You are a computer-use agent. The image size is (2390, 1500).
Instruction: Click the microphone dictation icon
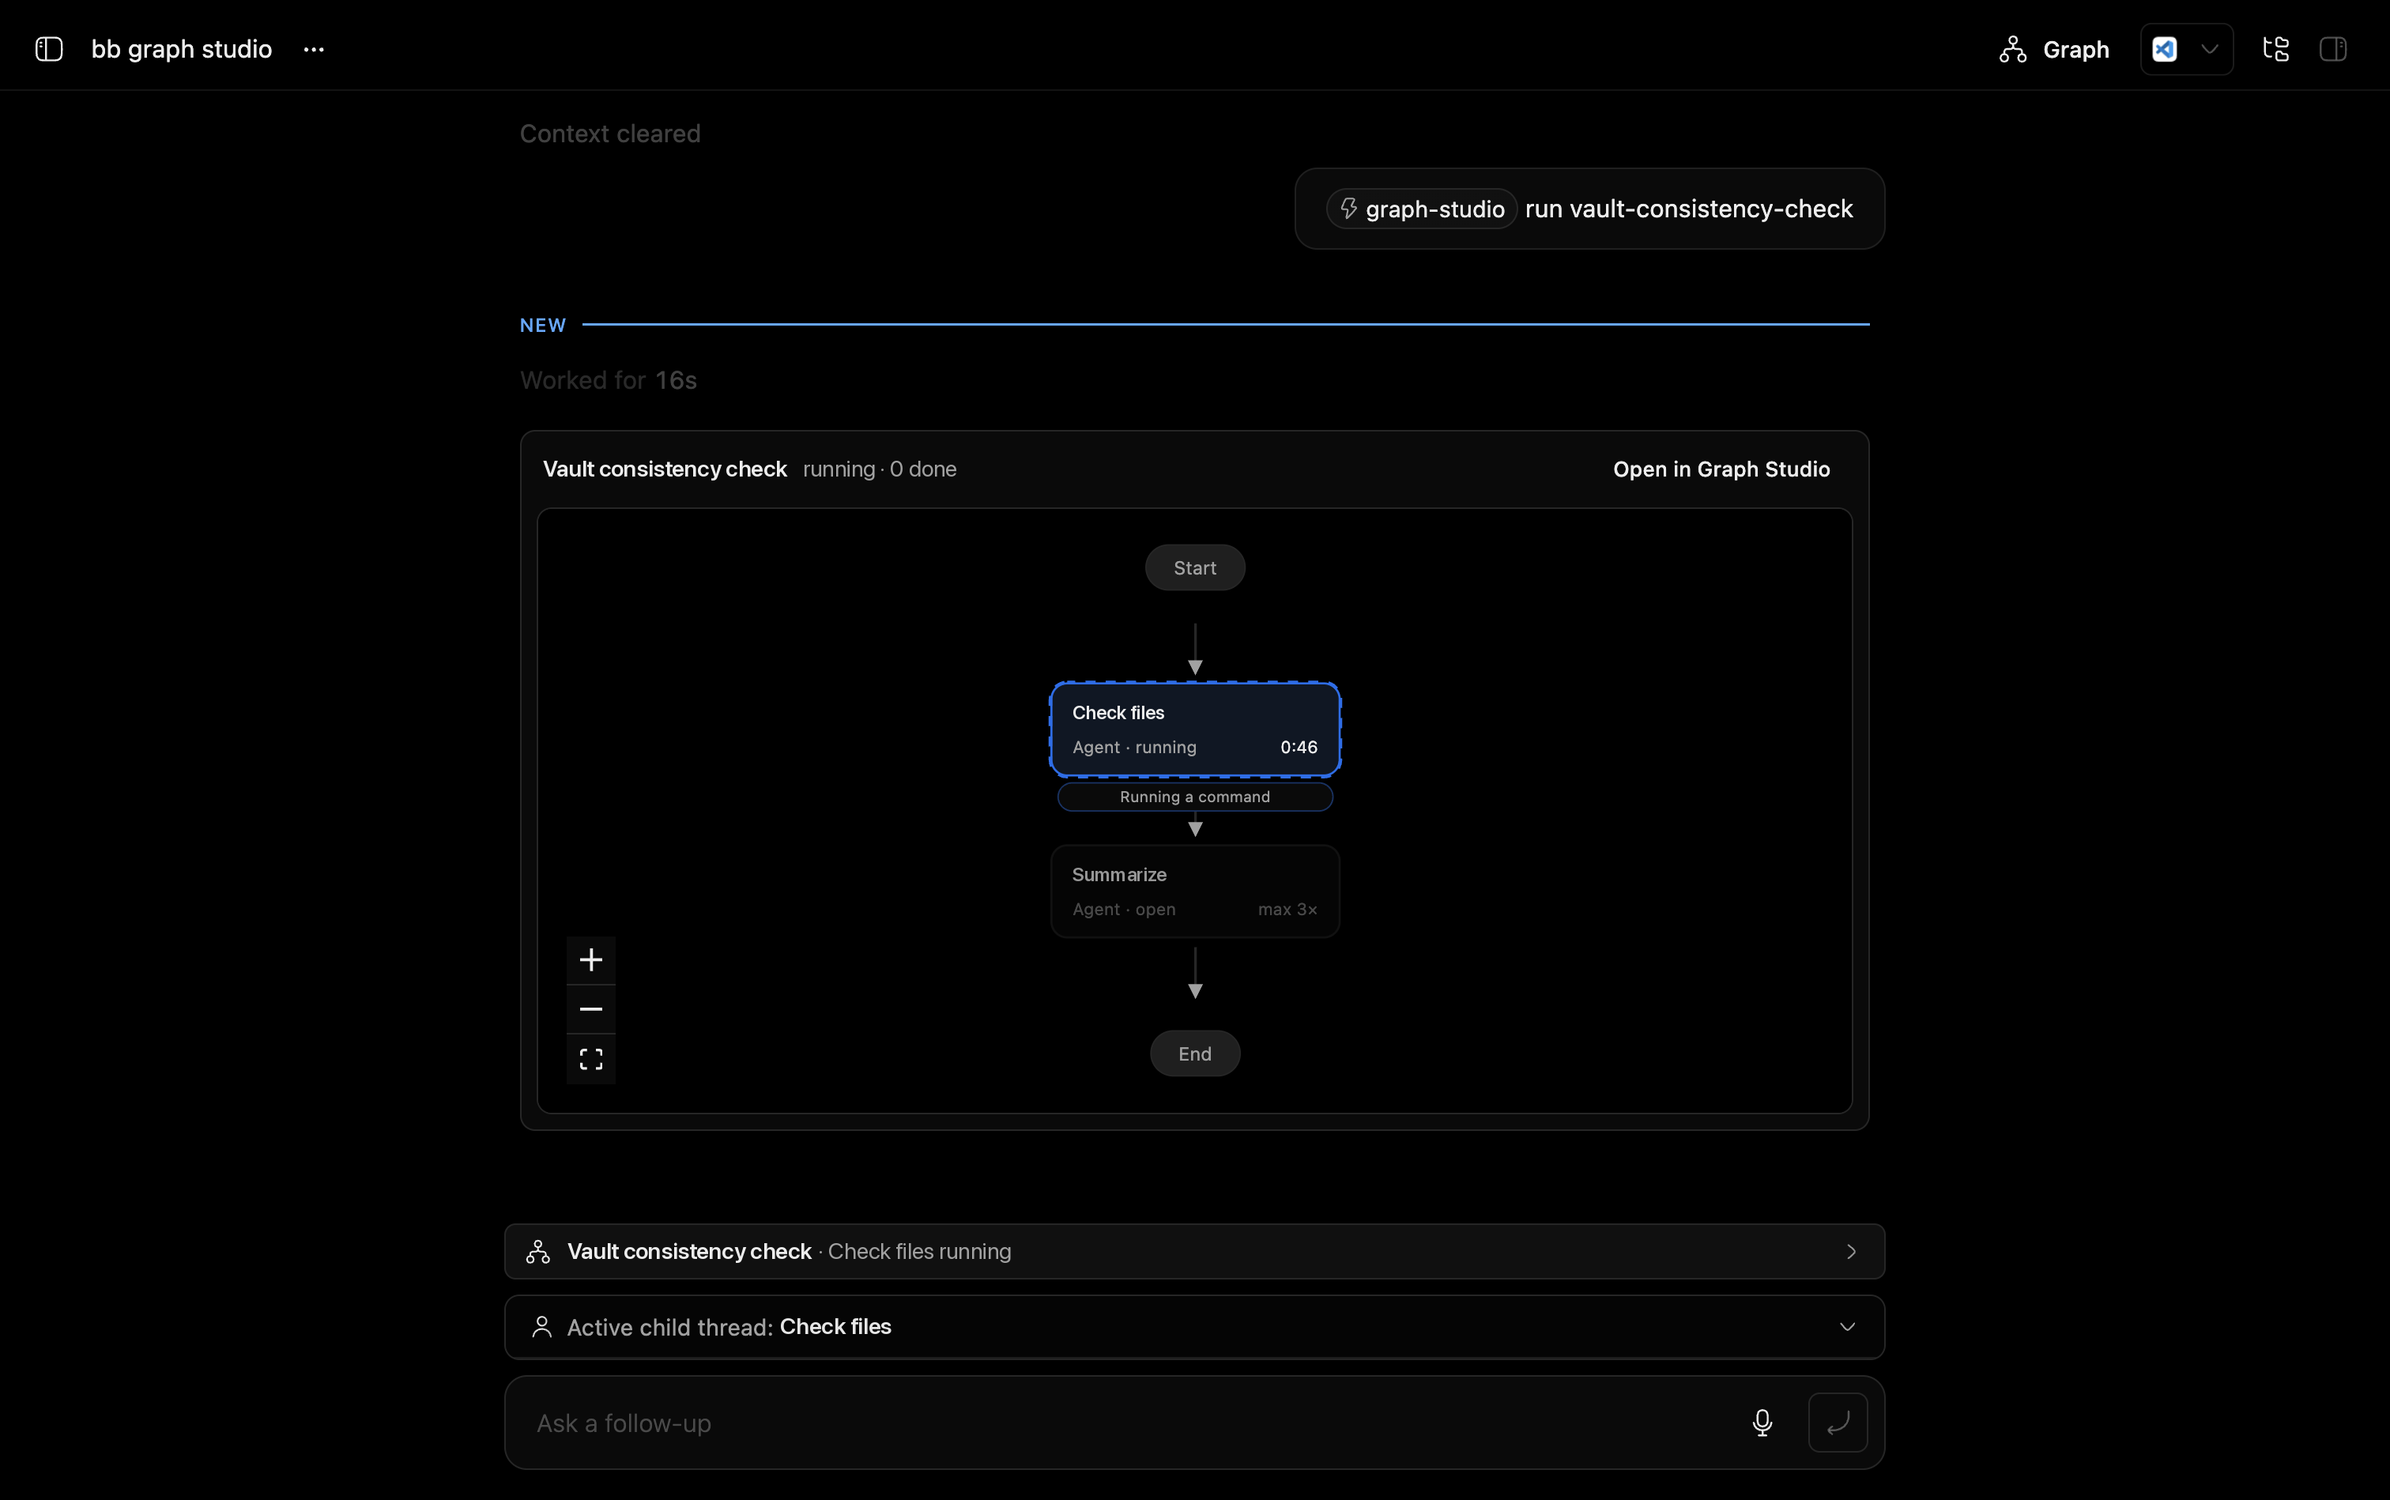point(1762,1423)
